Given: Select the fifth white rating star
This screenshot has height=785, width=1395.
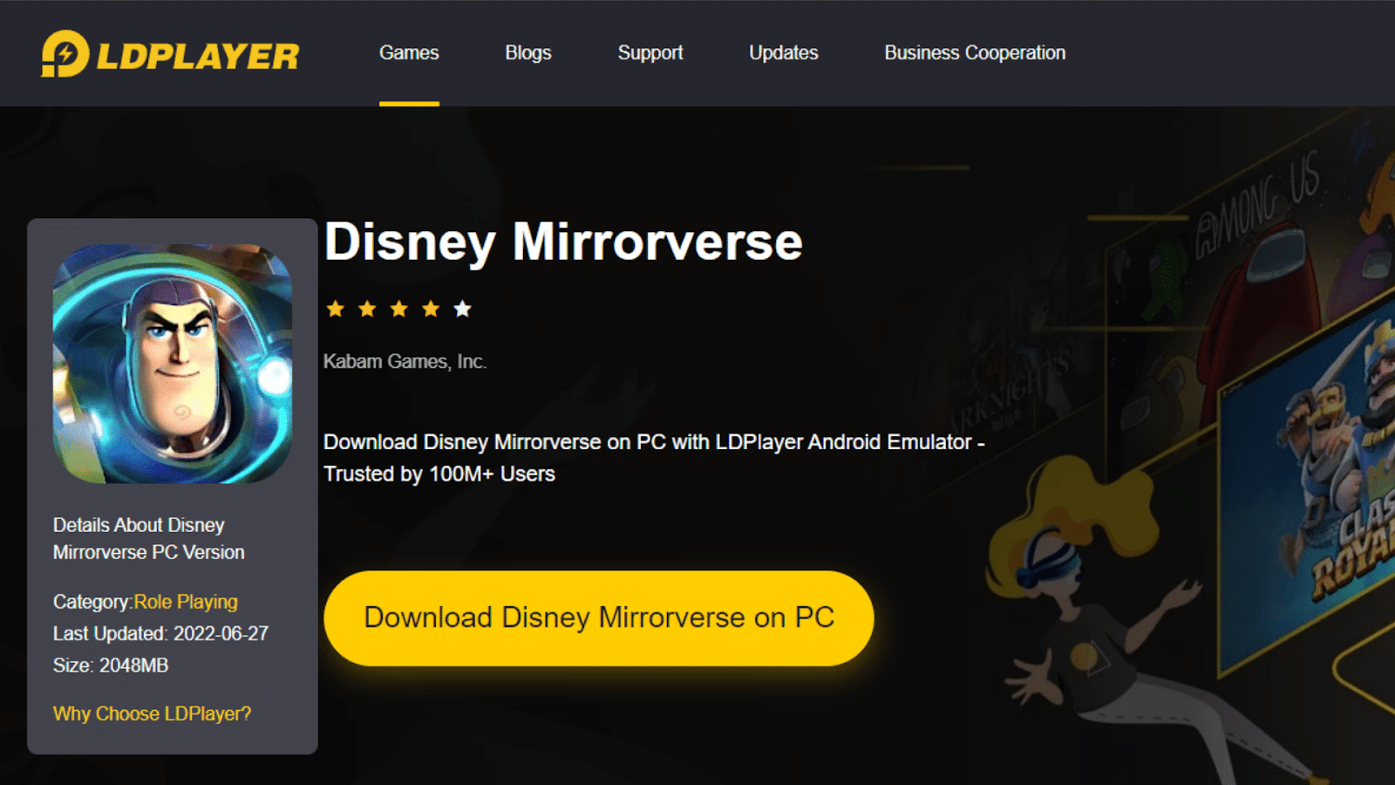Looking at the screenshot, I should (x=463, y=309).
